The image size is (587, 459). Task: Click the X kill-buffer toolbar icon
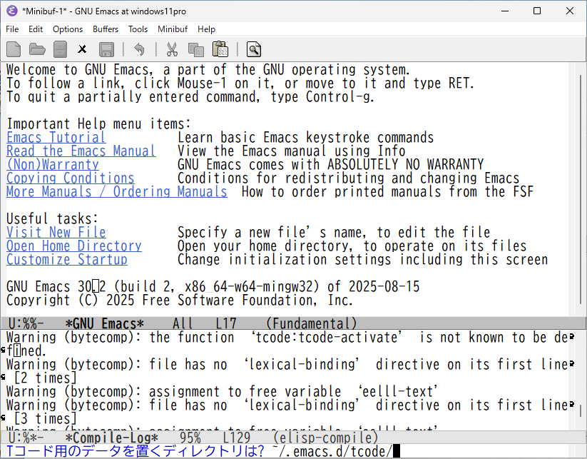click(x=82, y=49)
